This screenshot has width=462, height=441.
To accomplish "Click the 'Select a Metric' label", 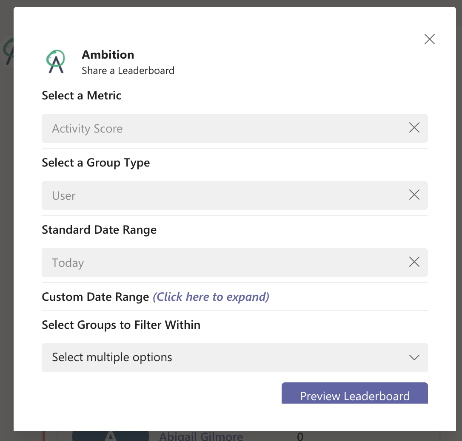I will tap(82, 96).
